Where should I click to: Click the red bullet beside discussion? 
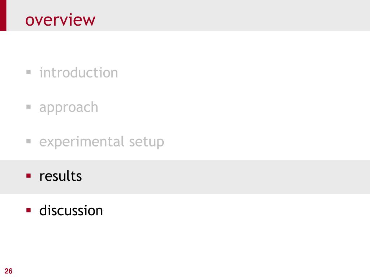click(29, 210)
